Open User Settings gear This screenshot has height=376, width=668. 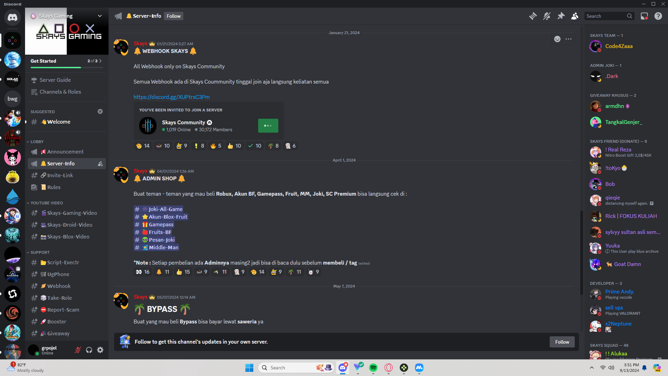pos(100,350)
